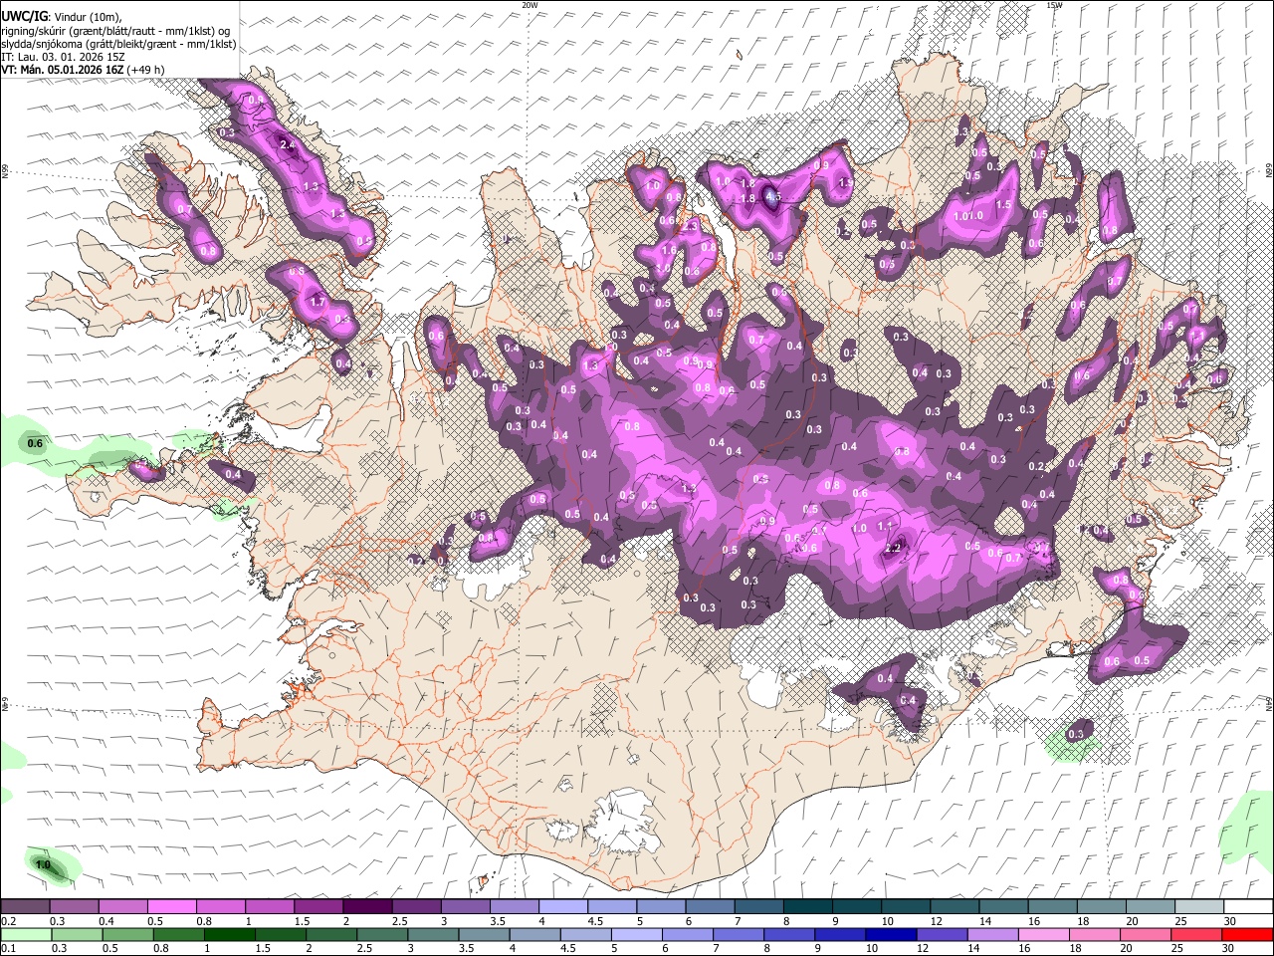This screenshot has width=1274, height=956.
Task: Click the "1.7" snowfall value on the map
Action: click(318, 302)
